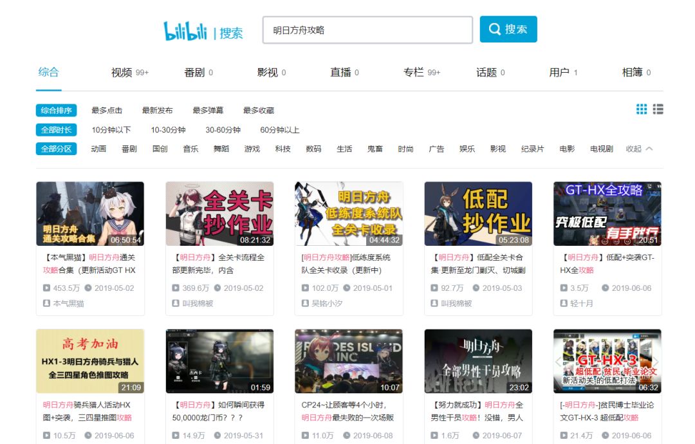Sort results by 最新发布

coord(158,110)
